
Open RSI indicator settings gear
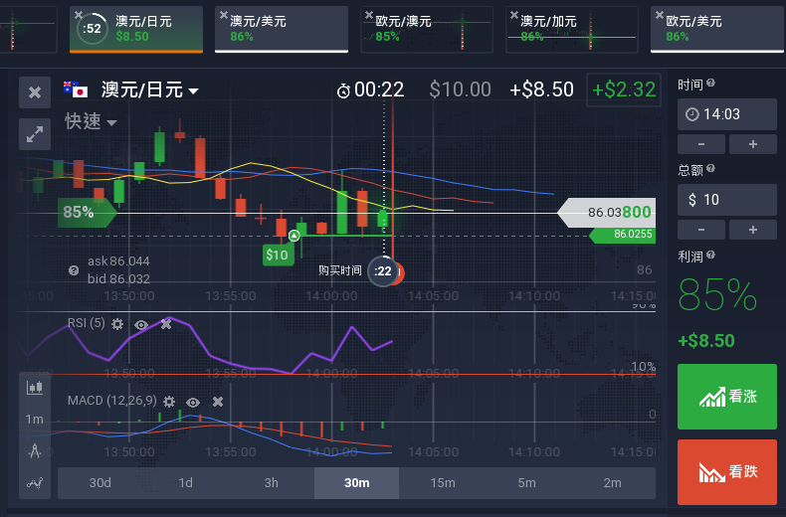[117, 324]
